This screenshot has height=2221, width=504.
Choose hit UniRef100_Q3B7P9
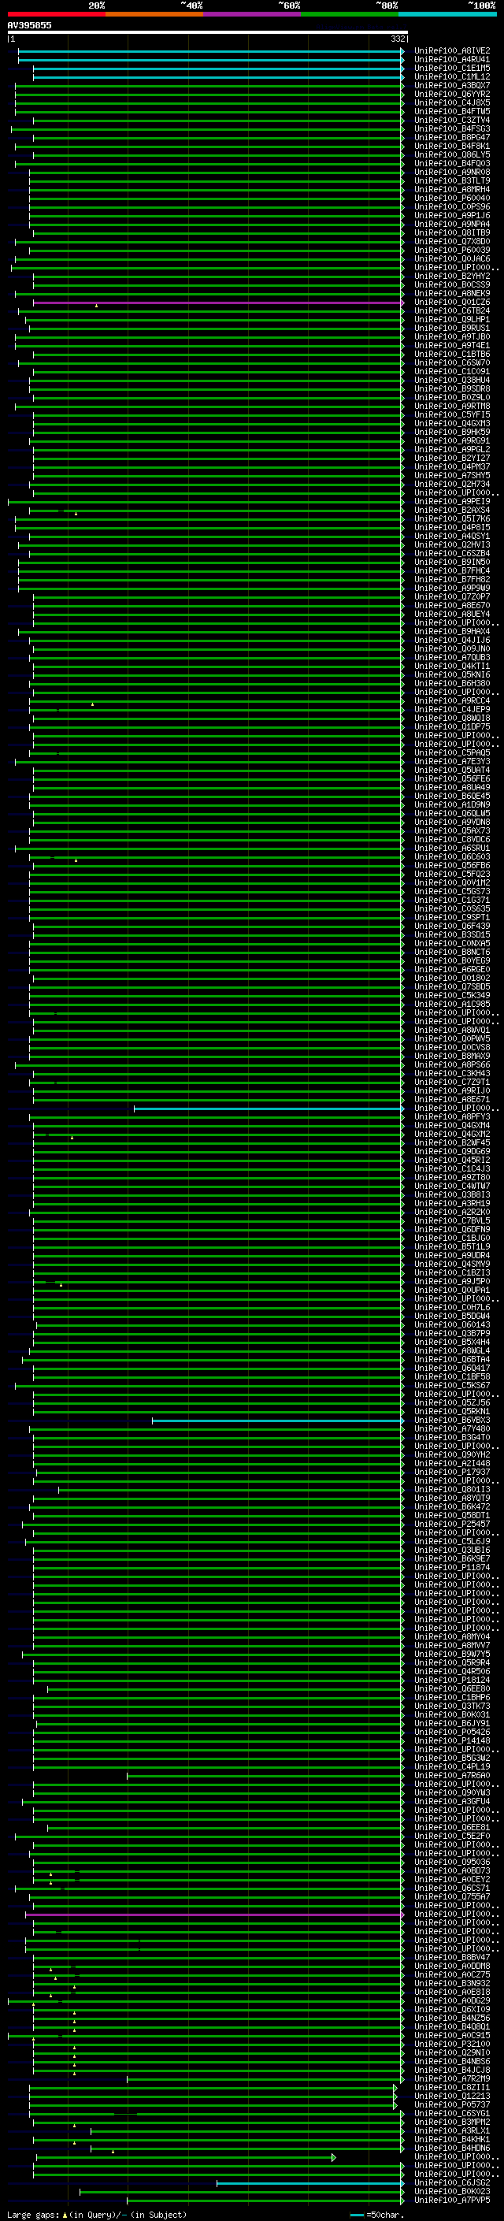pyautogui.click(x=452, y=1334)
